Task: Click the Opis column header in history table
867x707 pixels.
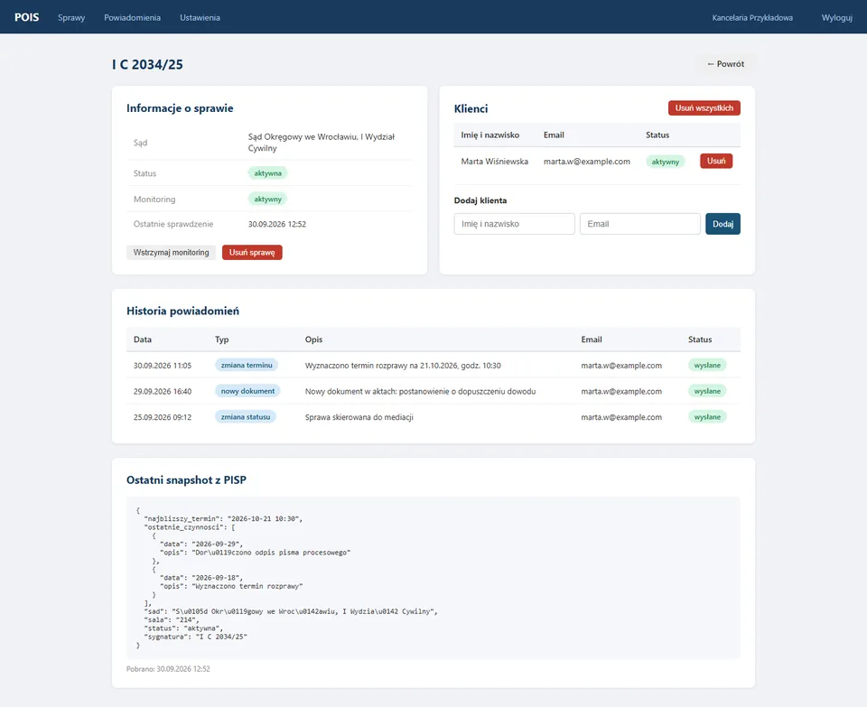Action: coord(313,340)
